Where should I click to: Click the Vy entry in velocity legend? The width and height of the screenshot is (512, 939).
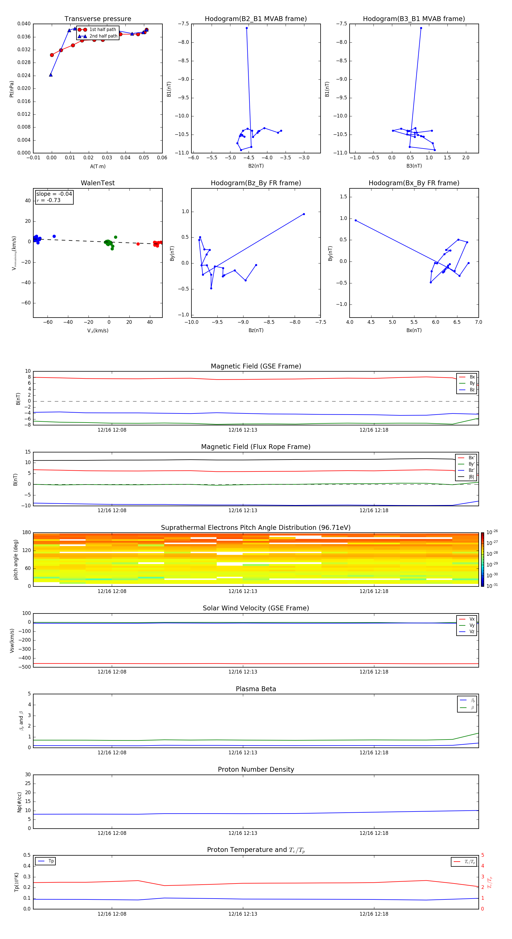[467, 625]
